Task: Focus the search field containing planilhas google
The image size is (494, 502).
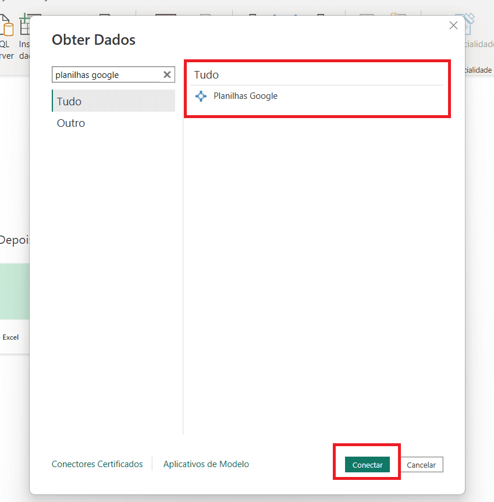Action: 105,74
